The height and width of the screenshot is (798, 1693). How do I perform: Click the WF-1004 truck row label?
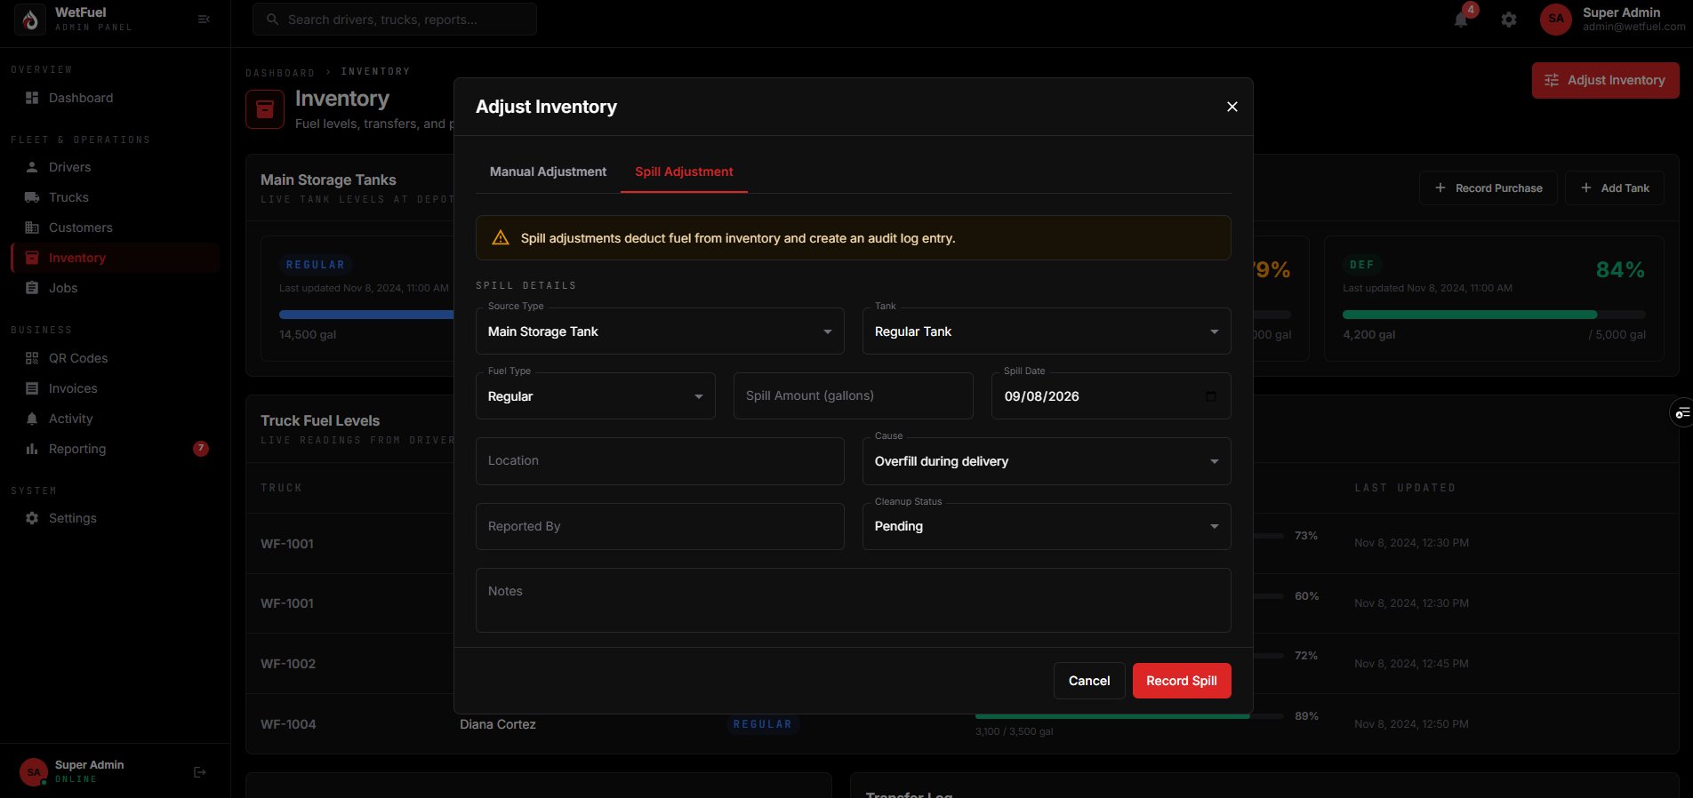[x=288, y=724]
